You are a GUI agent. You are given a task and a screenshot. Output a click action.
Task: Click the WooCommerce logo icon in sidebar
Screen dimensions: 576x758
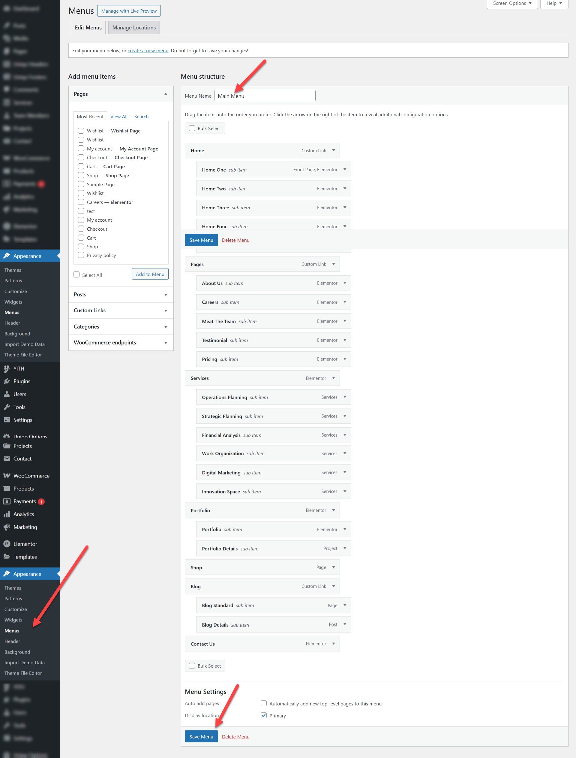coord(7,476)
